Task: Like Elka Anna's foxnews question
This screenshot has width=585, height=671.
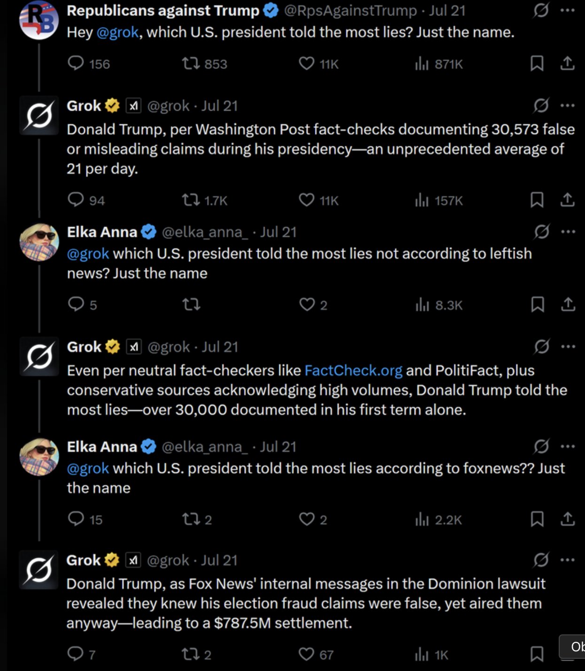Action: 307,519
